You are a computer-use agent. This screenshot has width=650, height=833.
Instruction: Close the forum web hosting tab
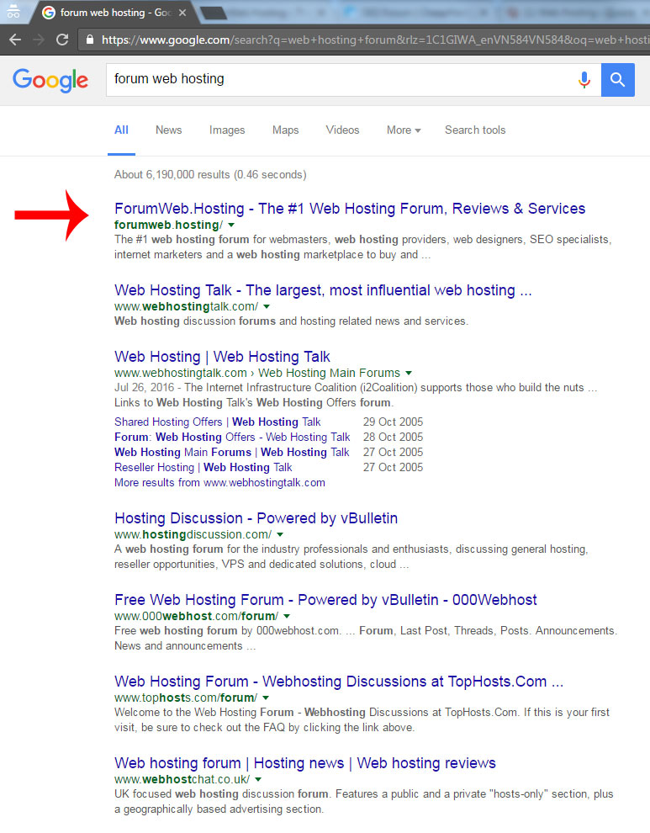pos(182,13)
